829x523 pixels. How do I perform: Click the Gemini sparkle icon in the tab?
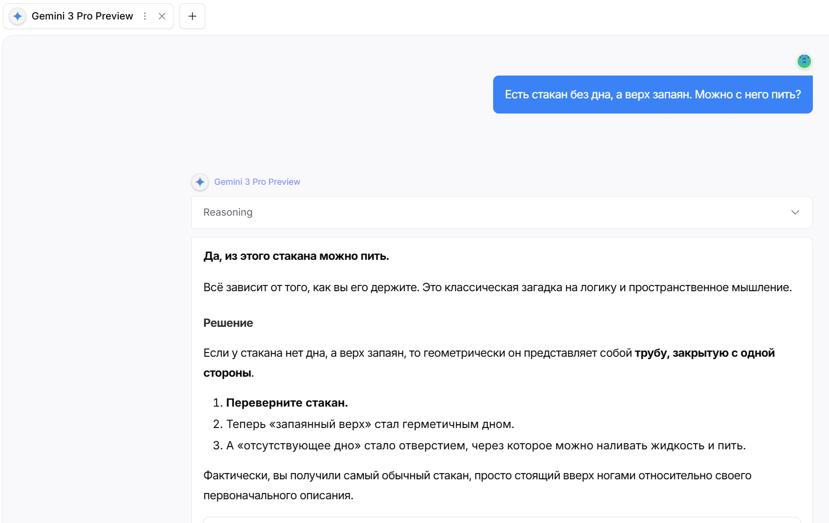click(18, 16)
